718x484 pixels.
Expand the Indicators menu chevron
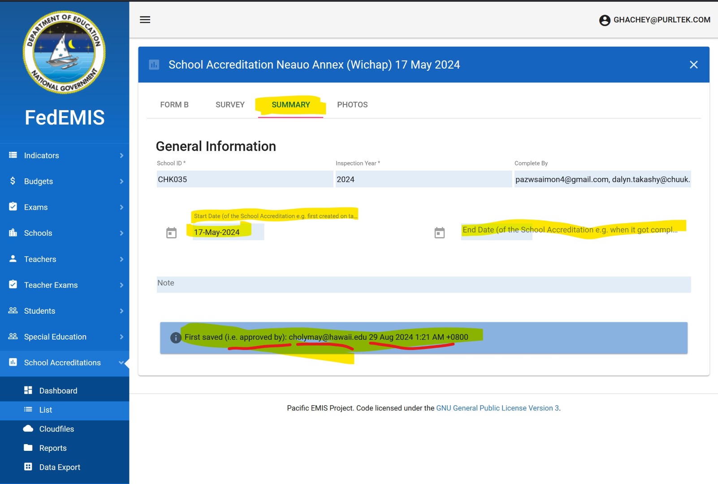121,156
